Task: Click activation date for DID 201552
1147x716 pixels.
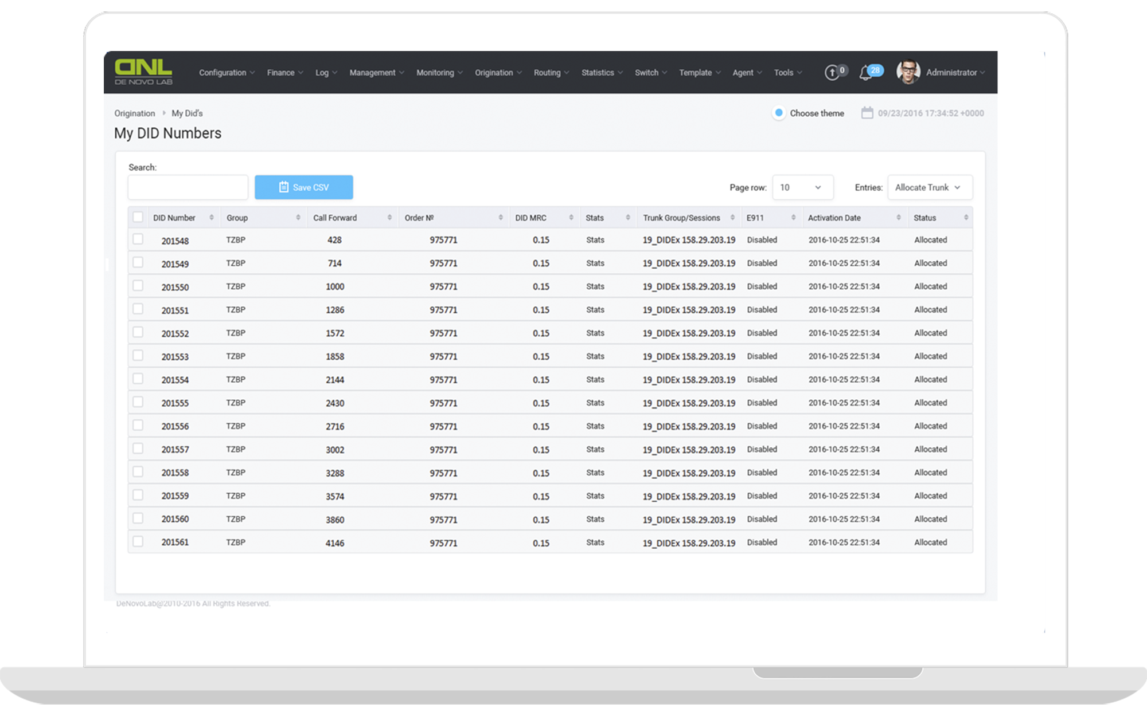Action: [844, 333]
